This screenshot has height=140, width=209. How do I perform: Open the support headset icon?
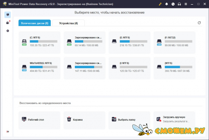pyautogui.click(x=179, y=4)
